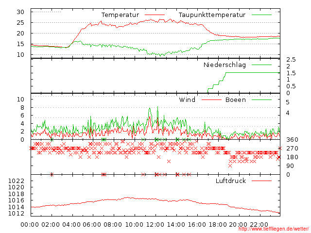This screenshot has width=311, height=233.
Task: Open the tieffliegen.de/wetter link
Action: pyautogui.click(x=274, y=229)
